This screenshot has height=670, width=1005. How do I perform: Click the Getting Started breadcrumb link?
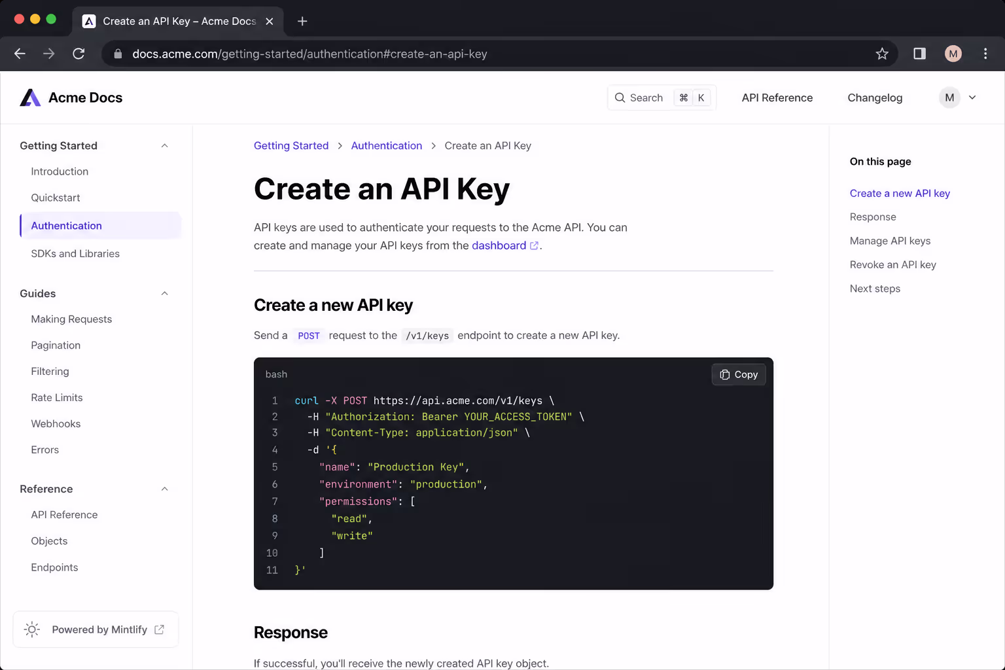(291, 145)
